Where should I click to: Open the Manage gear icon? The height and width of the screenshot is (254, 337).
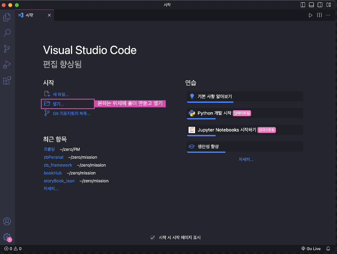[x=7, y=237]
